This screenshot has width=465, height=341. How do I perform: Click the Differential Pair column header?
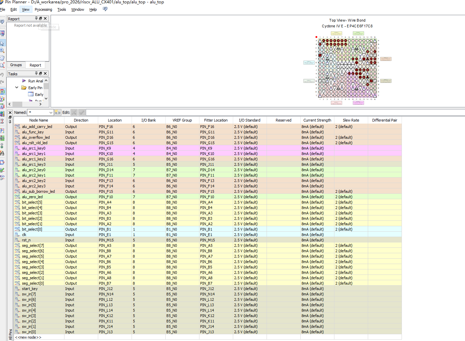pos(385,120)
